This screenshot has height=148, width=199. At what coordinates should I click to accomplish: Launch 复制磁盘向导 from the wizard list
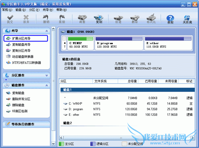[18, 44]
